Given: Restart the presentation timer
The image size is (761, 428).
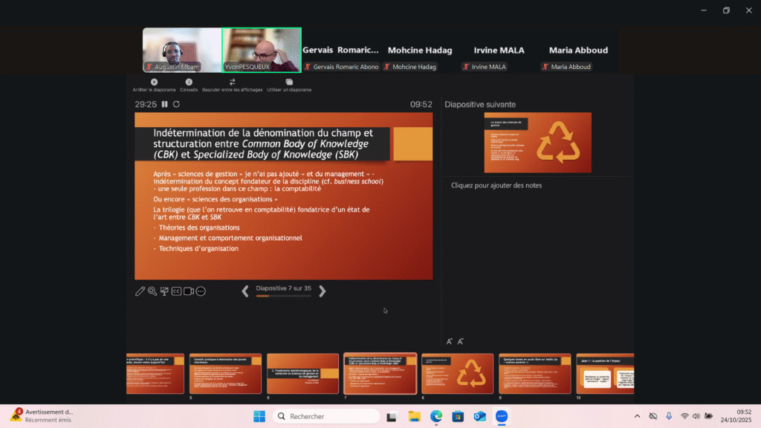Looking at the screenshot, I should (176, 105).
